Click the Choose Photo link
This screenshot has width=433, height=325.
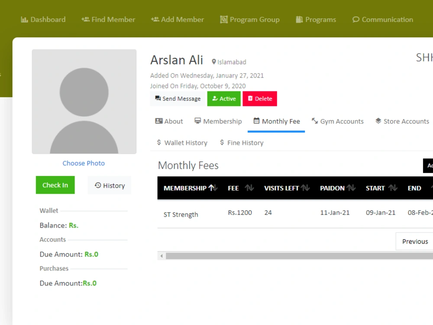tap(84, 163)
